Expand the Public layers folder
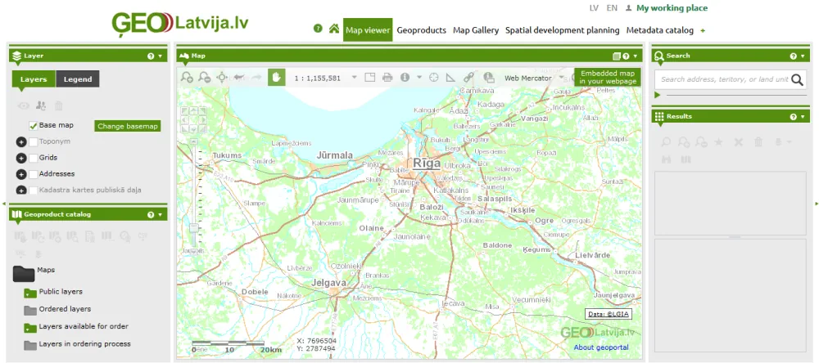This screenshot has width=819, height=363. pyautogui.click(x=29, y=294)
